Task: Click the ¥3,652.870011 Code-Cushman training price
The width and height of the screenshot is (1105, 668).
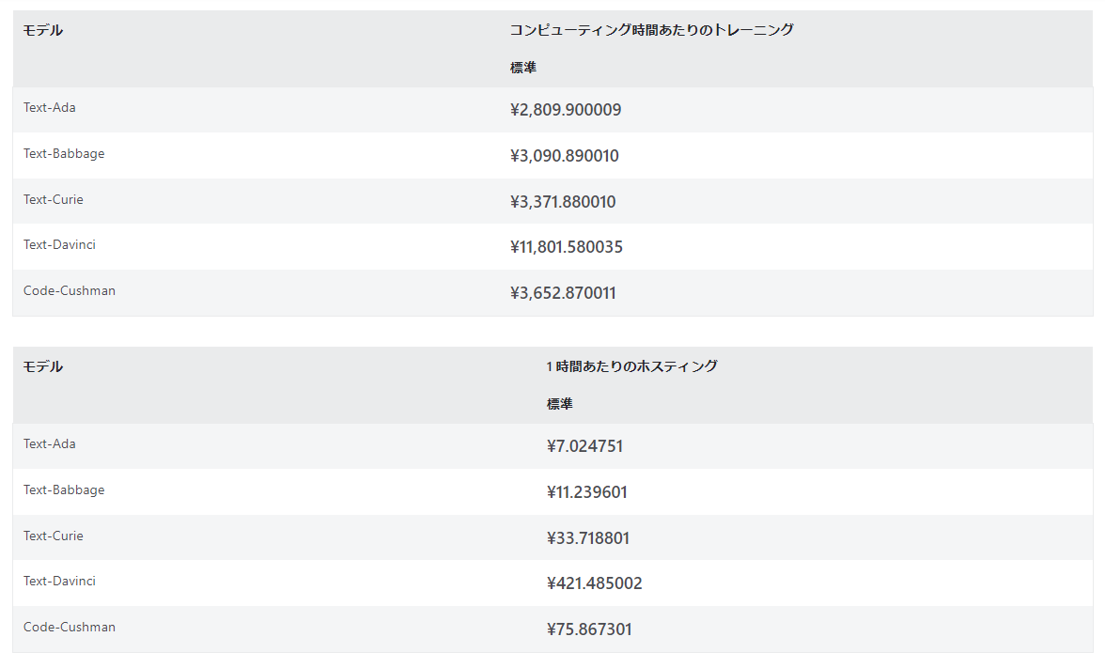Action: (x=563, y=293)
